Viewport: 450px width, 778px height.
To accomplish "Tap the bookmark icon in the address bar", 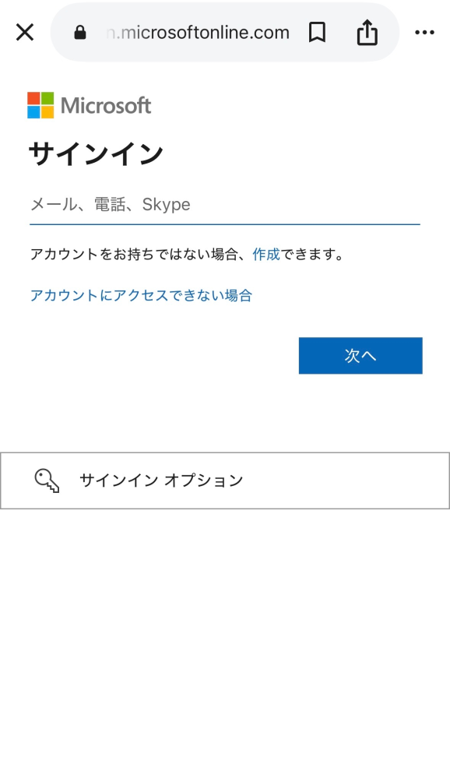I will 317,32.
